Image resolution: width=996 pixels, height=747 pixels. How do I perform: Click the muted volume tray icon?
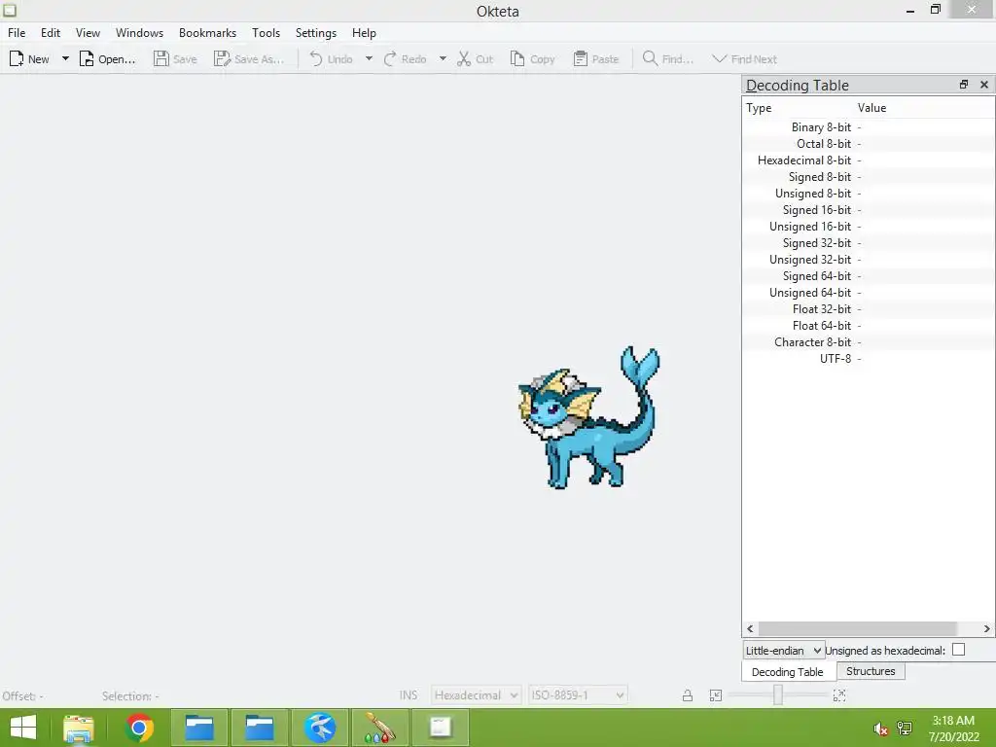[x=880, y=729]
